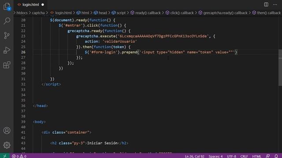Split the editor to the right
Screen dimensions: 282x158
coord(266,4)
